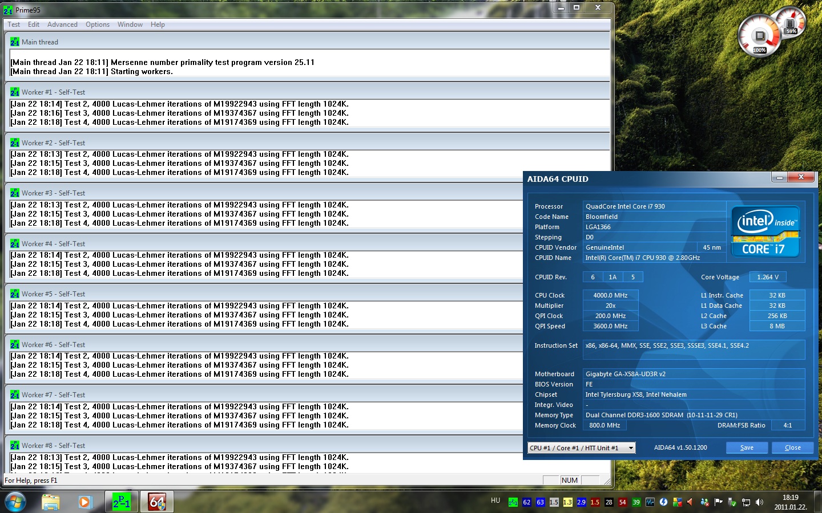
Task: Click Save in AIDA64 CPUID
Action: click(747, 448)
